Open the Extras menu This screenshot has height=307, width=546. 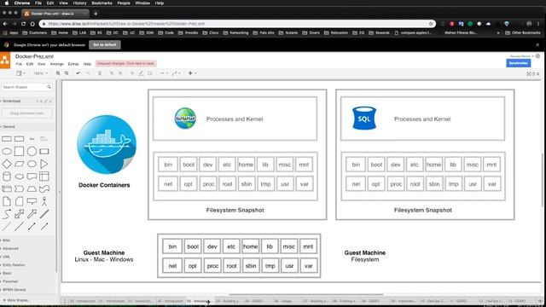(73, 64)
